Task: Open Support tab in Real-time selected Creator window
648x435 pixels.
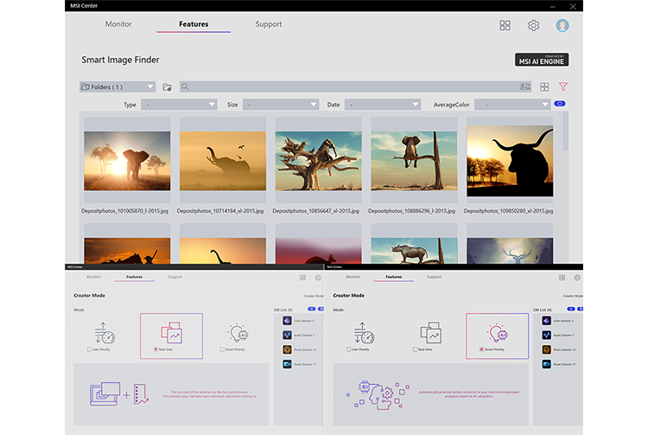Action: (175, 277)
